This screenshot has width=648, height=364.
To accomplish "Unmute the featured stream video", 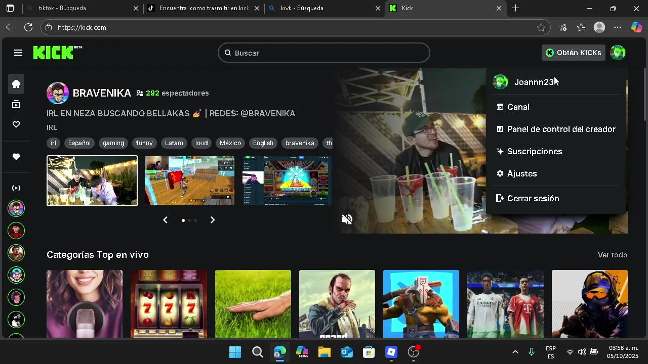I will [347, 219].
